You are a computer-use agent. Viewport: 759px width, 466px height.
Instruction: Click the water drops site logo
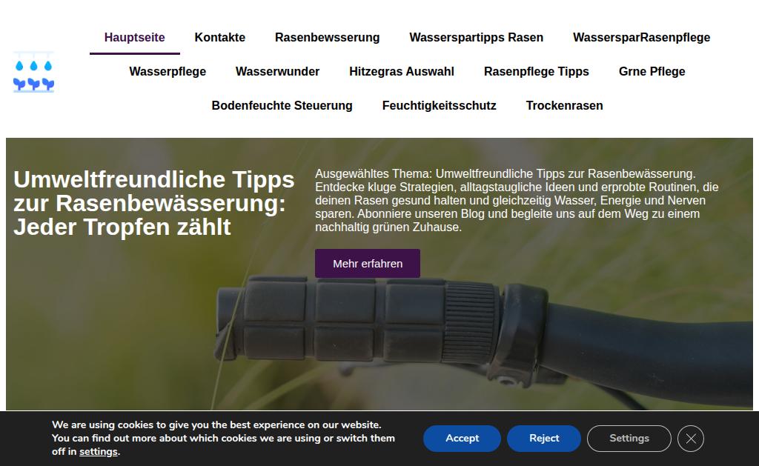(x=33, y=72)
